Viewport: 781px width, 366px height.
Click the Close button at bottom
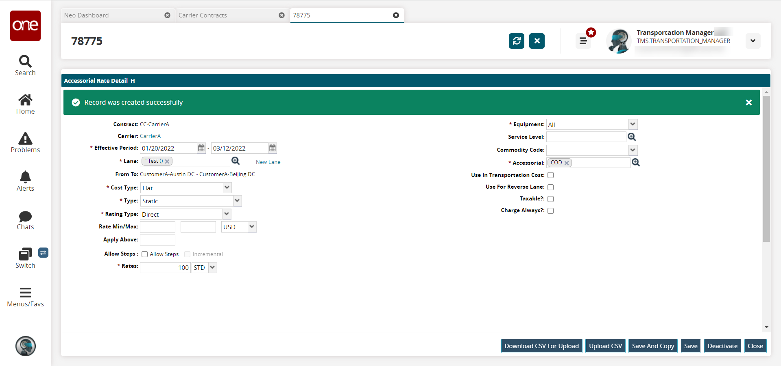755,346
